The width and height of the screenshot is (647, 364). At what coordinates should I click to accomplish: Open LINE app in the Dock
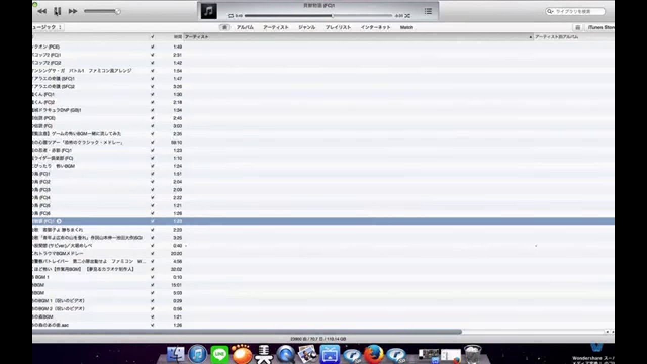tap(220, 354)
